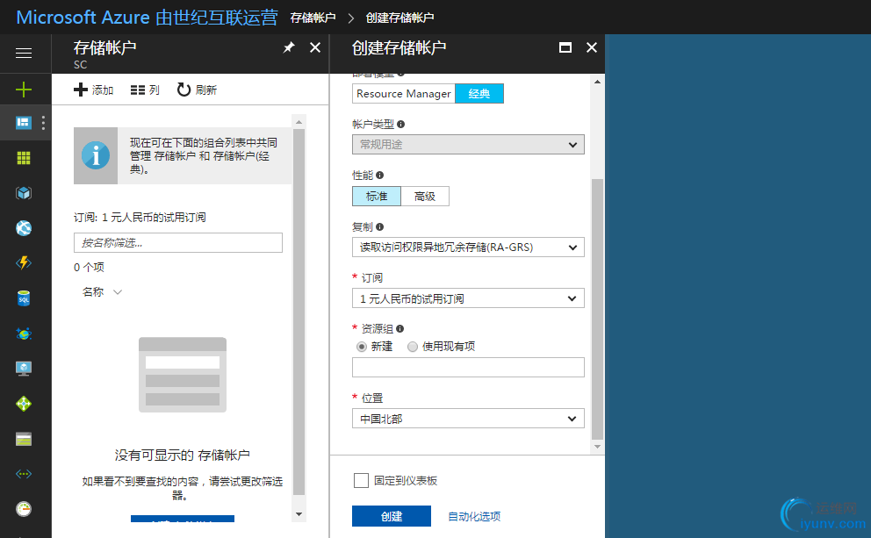
Task: Click the storage list scrollbar down arrow
Action: (299, 514)
